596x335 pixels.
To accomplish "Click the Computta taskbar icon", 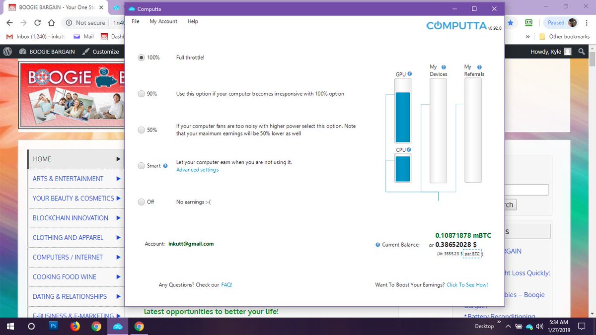I will (118, 326).
